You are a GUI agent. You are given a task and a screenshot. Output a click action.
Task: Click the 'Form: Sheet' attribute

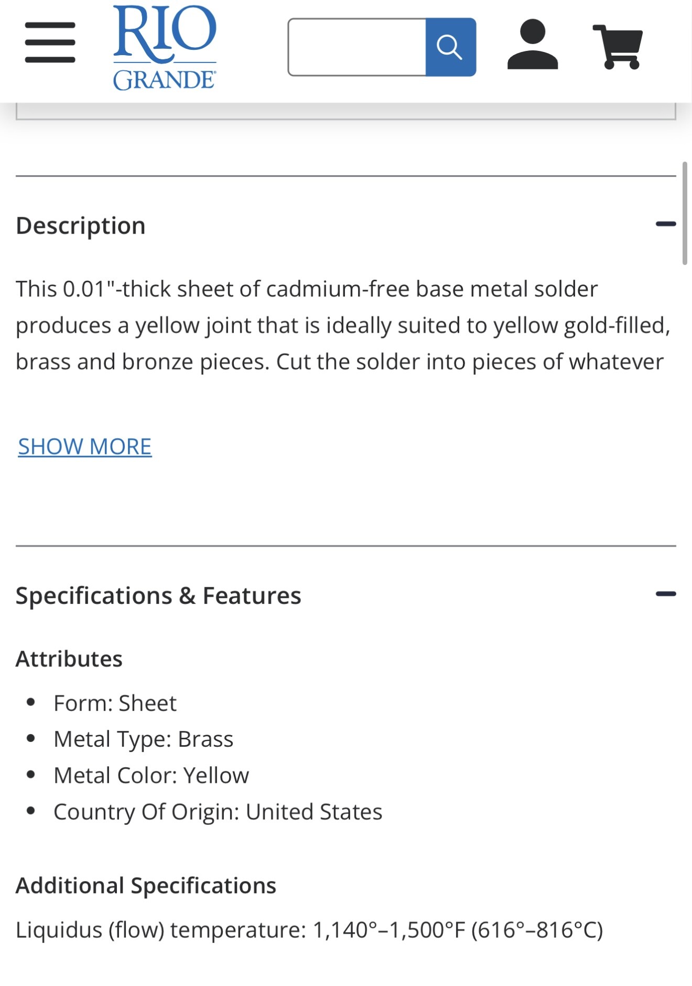coord(115,703)
